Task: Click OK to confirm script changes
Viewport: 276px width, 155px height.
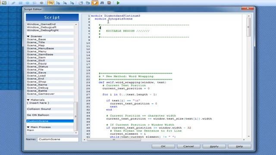Action: [x=163, y=146]
